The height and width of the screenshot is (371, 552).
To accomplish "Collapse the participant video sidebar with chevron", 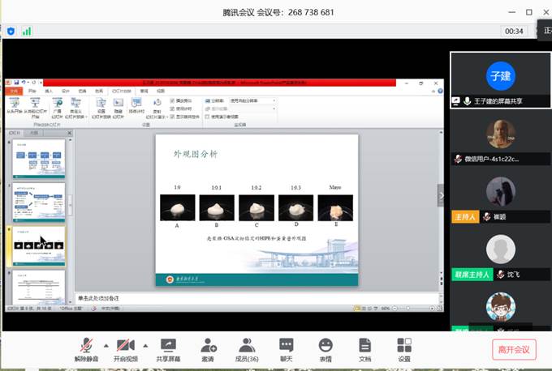I will point(442,195).
